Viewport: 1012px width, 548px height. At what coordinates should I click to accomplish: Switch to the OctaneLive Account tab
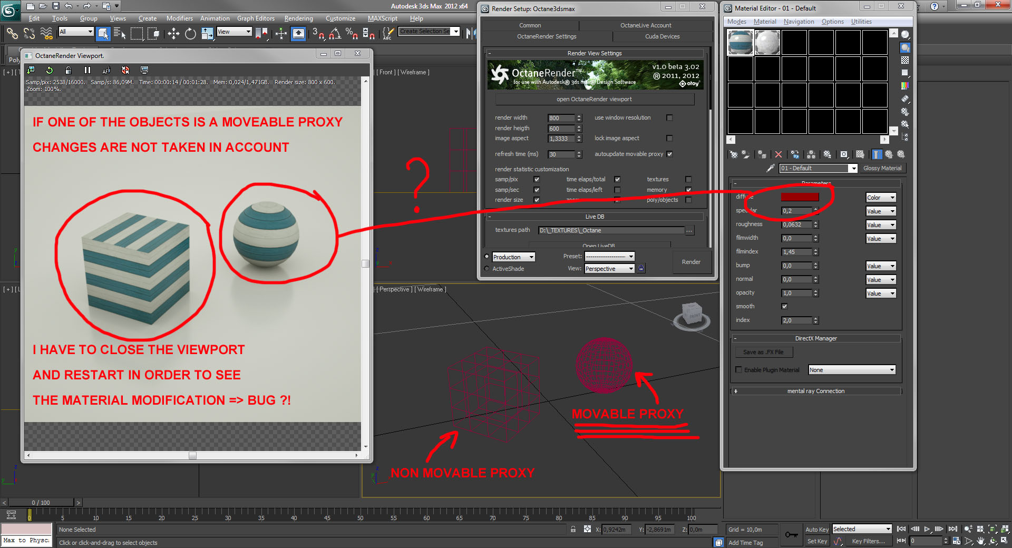[646, 25]
